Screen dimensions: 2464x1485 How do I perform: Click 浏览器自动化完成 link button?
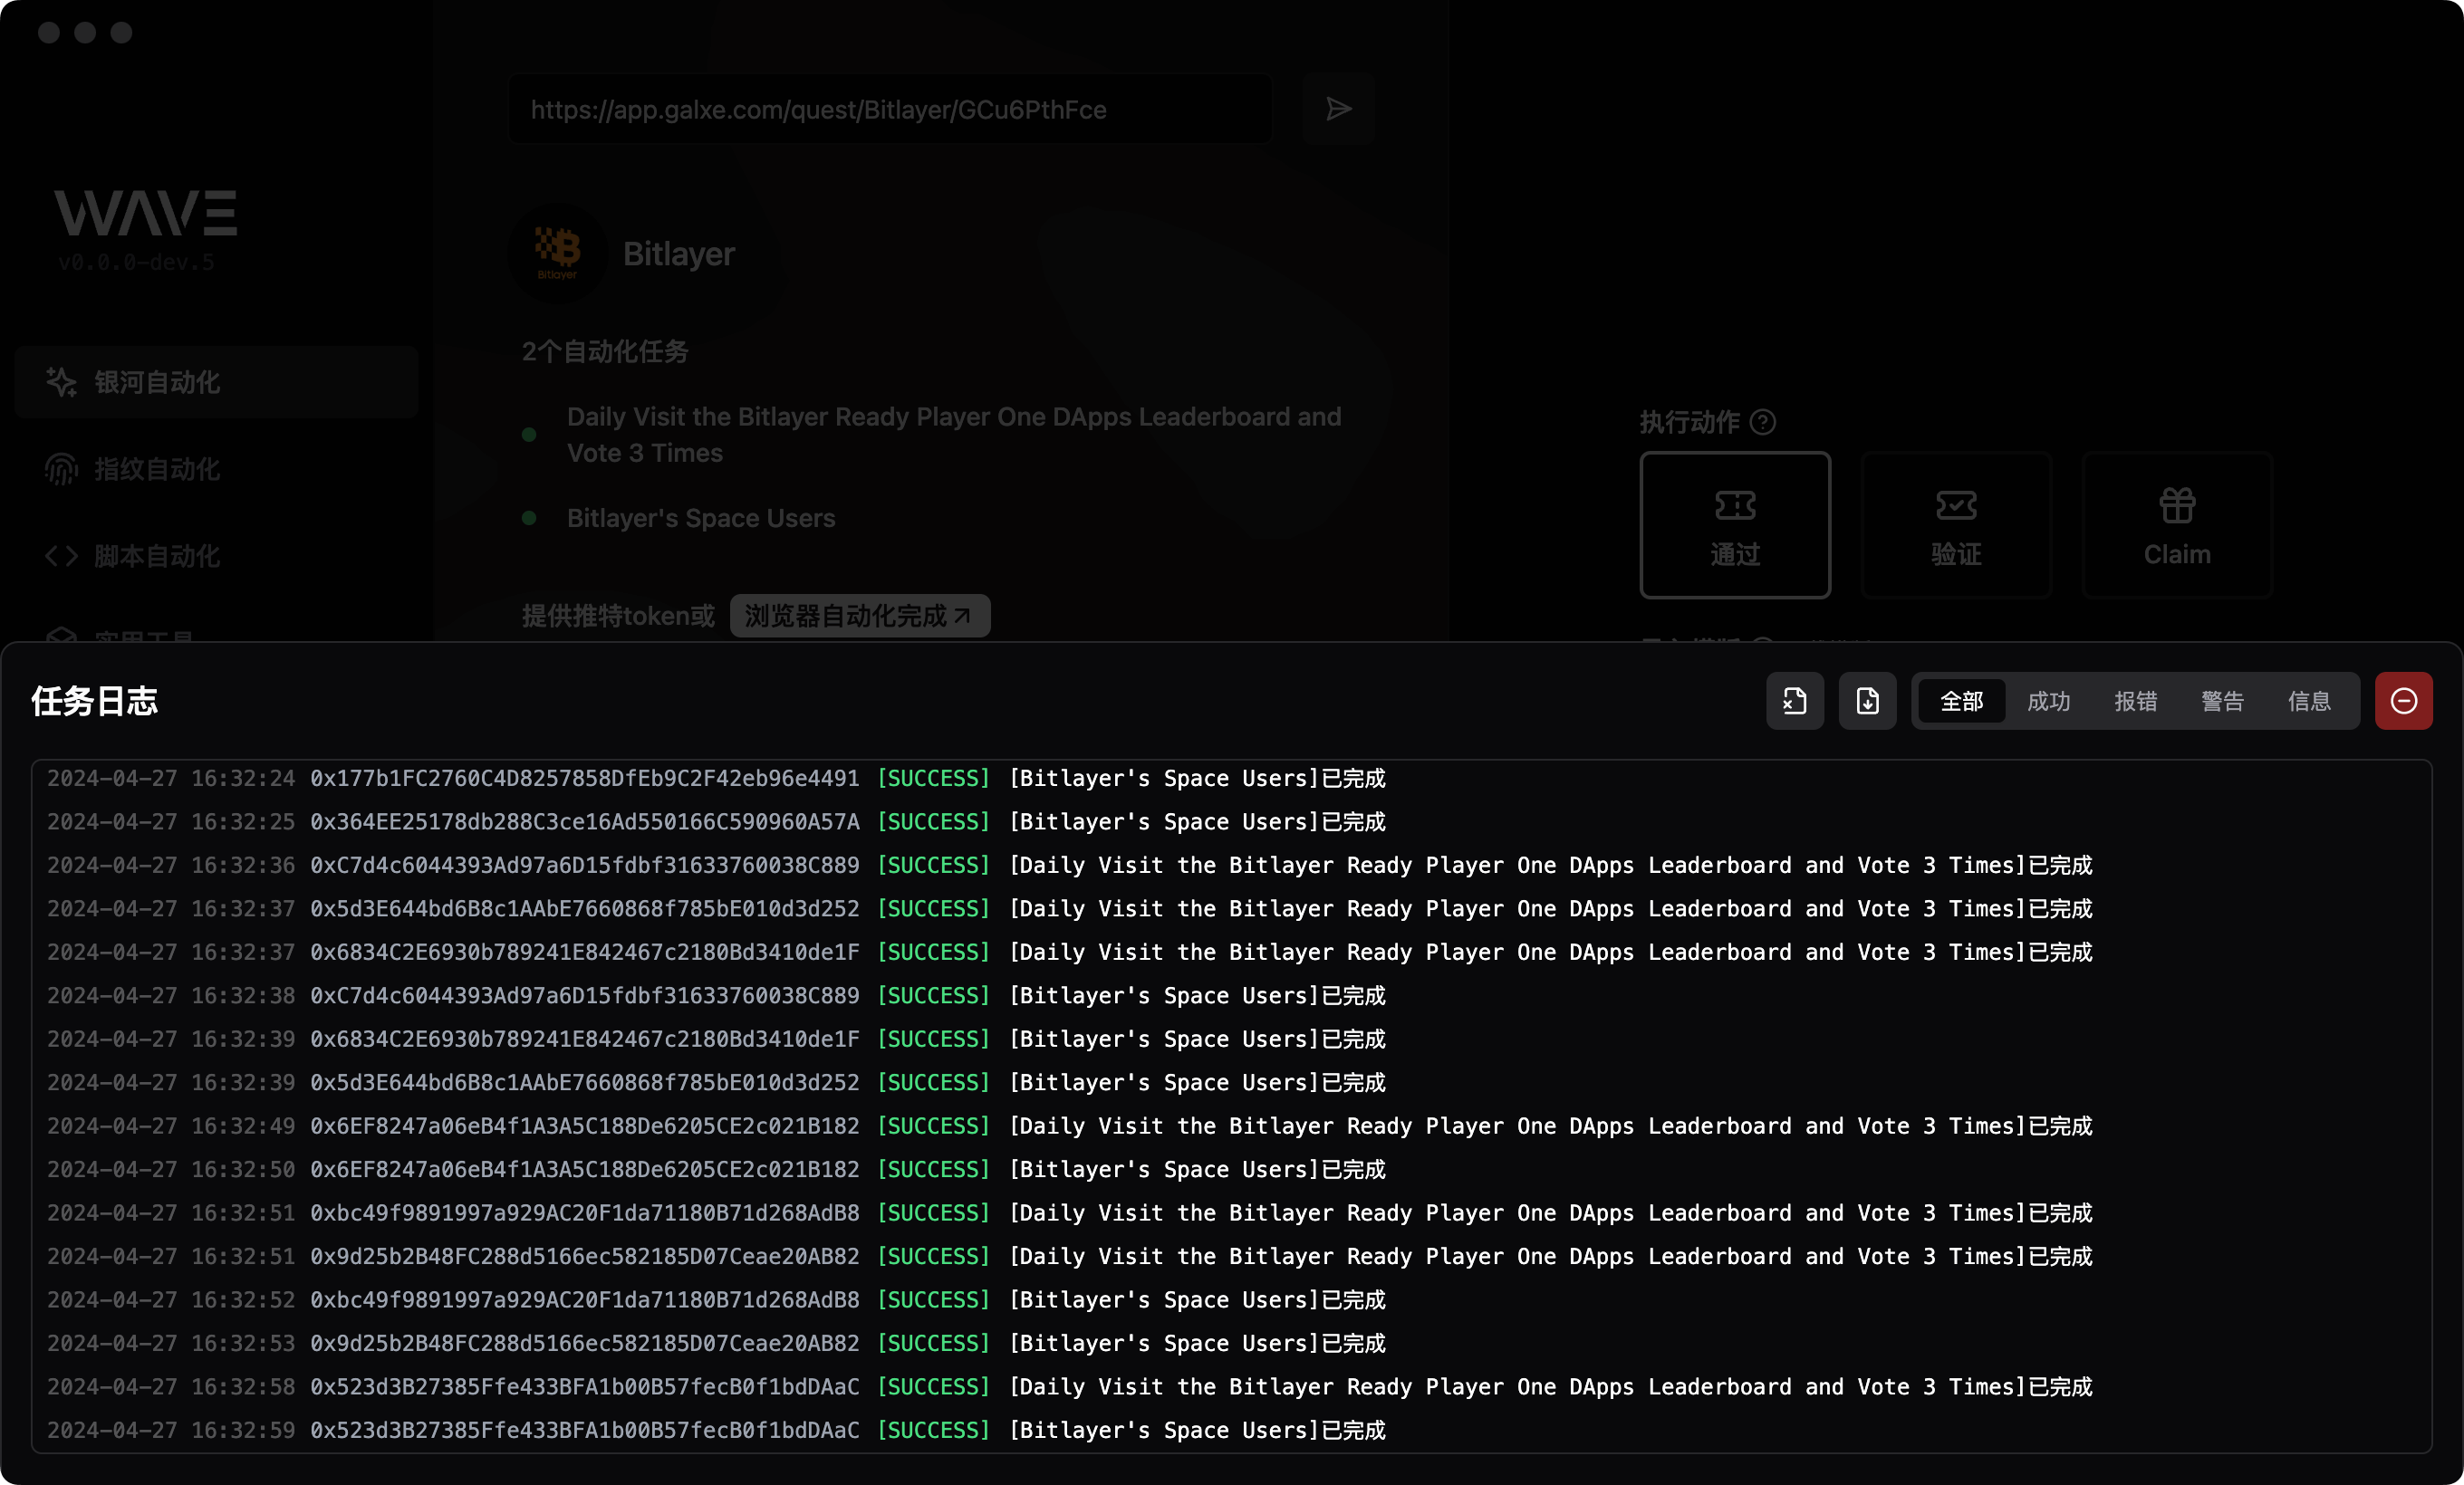click(x=859, y=616)
